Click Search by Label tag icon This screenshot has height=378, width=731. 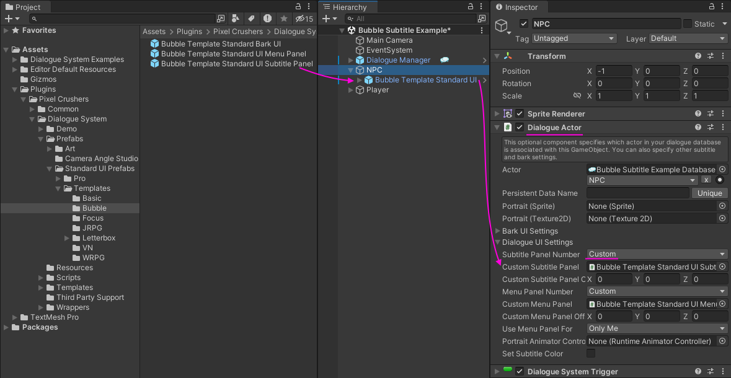tap(251, 19)
